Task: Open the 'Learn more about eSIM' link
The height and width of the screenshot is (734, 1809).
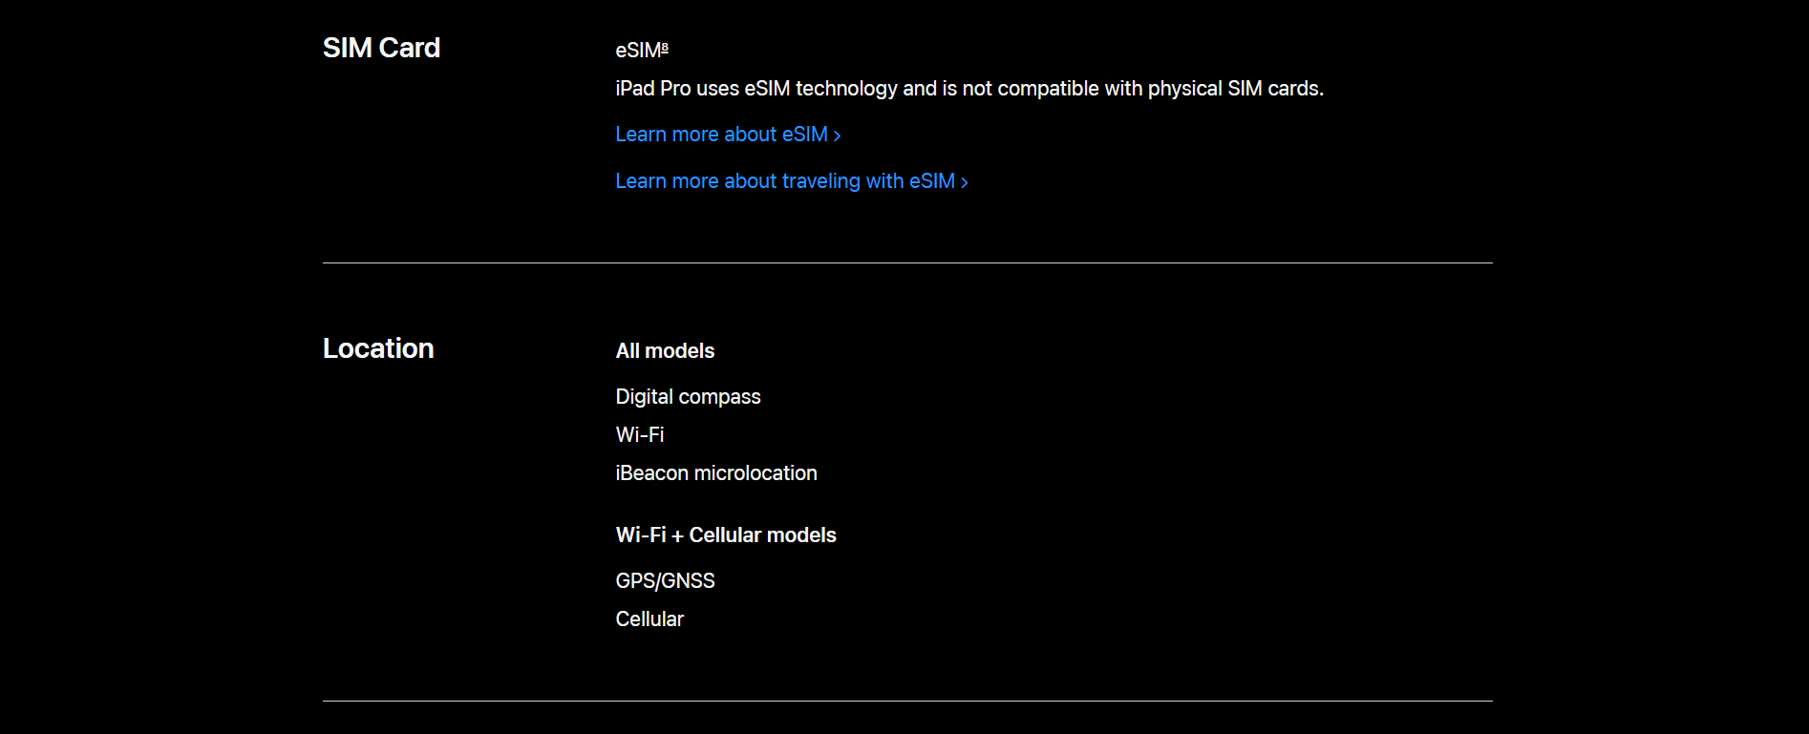Action: (x=728, y=135)
